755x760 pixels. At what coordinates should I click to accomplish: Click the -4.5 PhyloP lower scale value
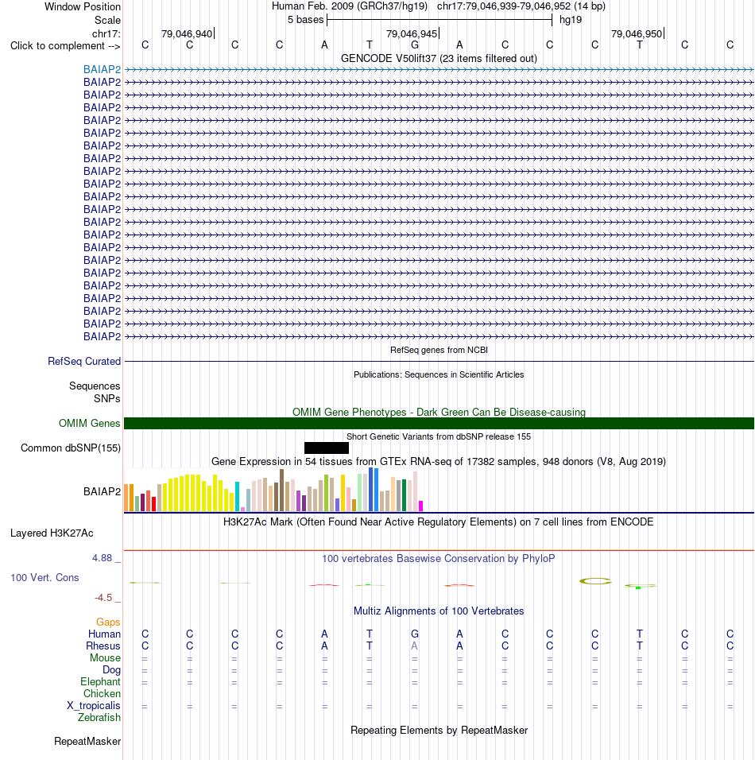pyautogui.click(x=103, y=598)
